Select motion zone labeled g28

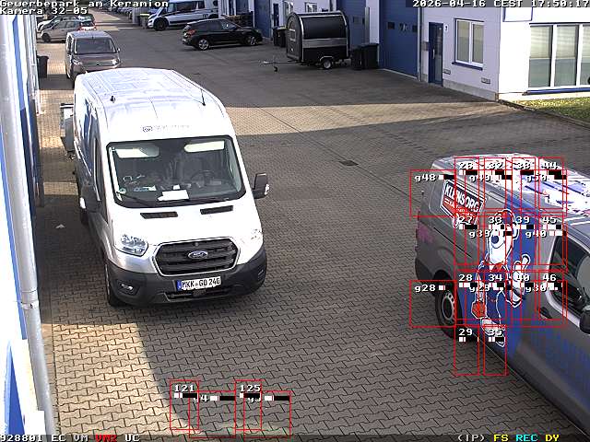(x=431, y=304)
